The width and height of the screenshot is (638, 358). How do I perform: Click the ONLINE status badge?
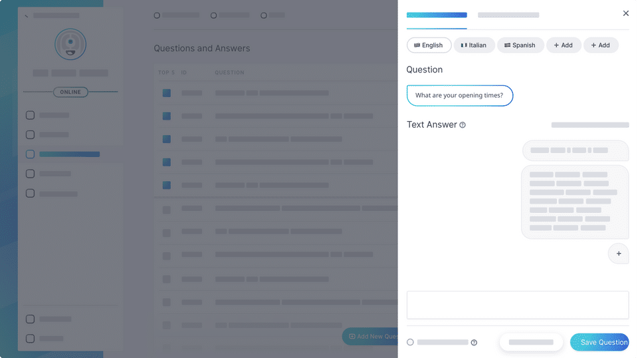[70, 92]
